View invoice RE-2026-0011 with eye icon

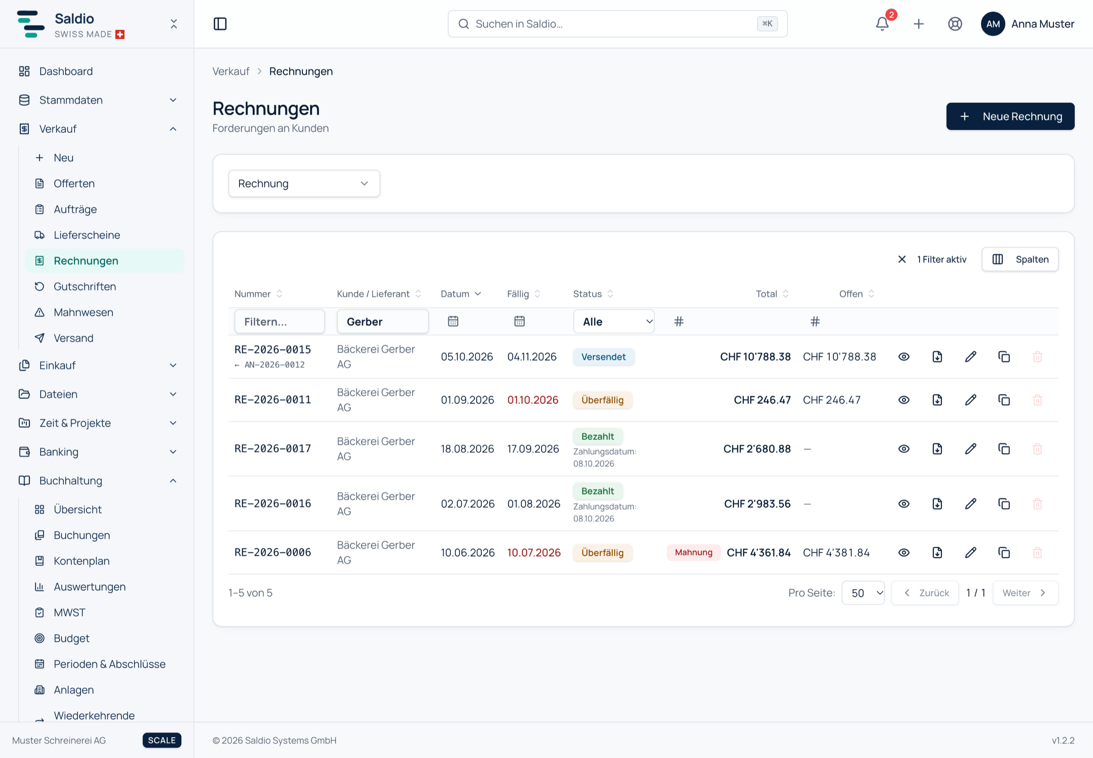click(x=904, y=400)
